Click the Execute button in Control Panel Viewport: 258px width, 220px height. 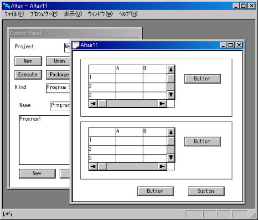click(x=28, y=75)
